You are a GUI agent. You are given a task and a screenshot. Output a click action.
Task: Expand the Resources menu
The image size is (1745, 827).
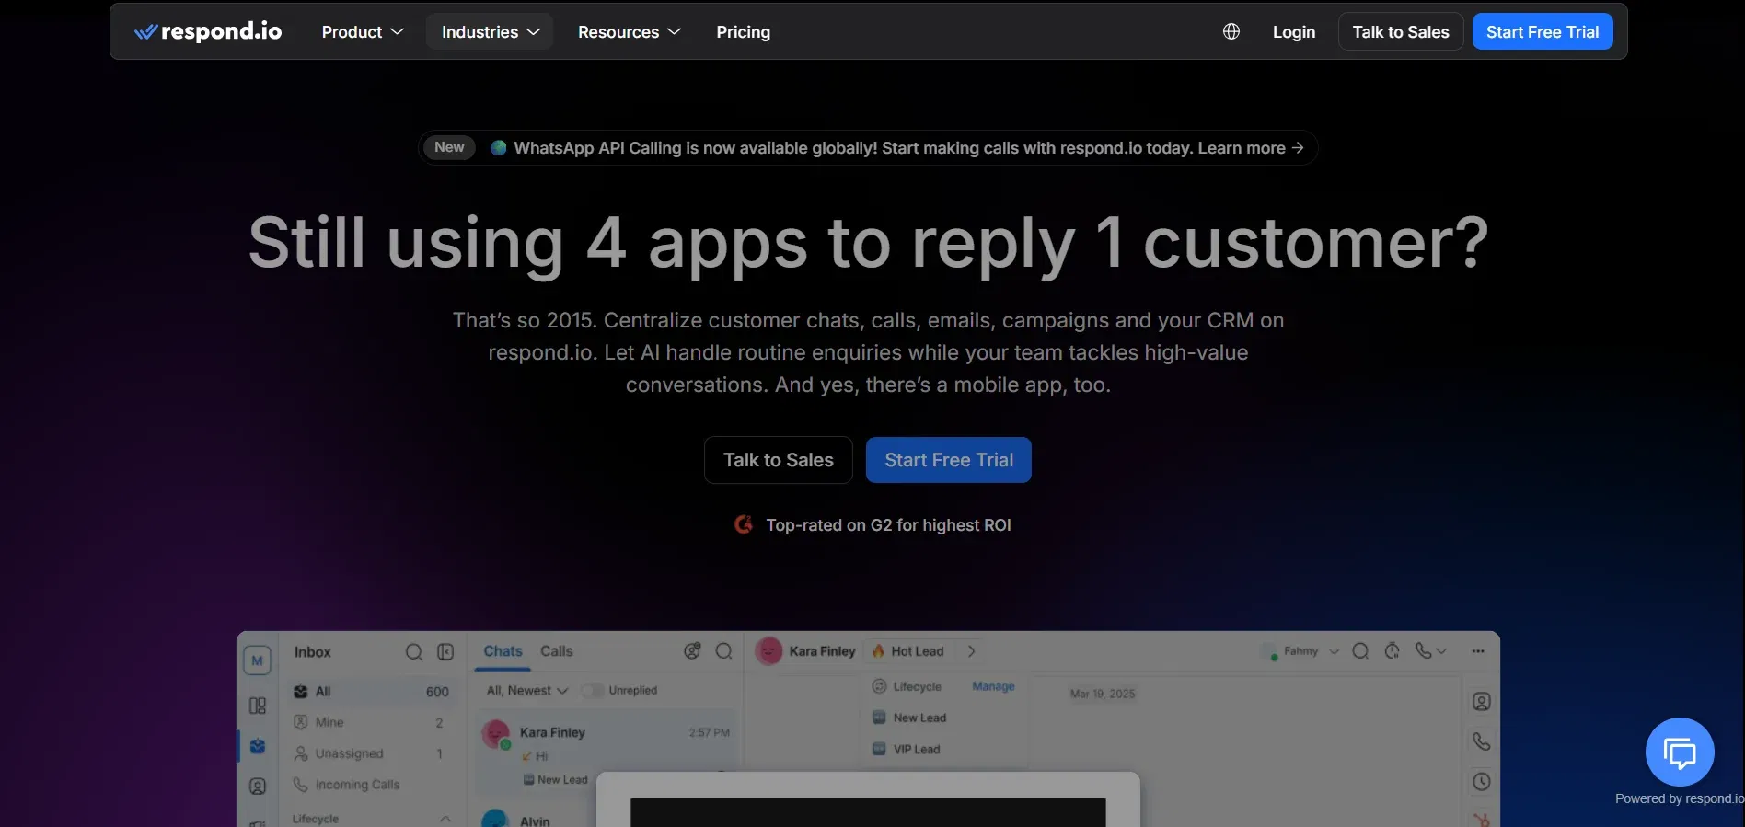[x=630, y=32]
